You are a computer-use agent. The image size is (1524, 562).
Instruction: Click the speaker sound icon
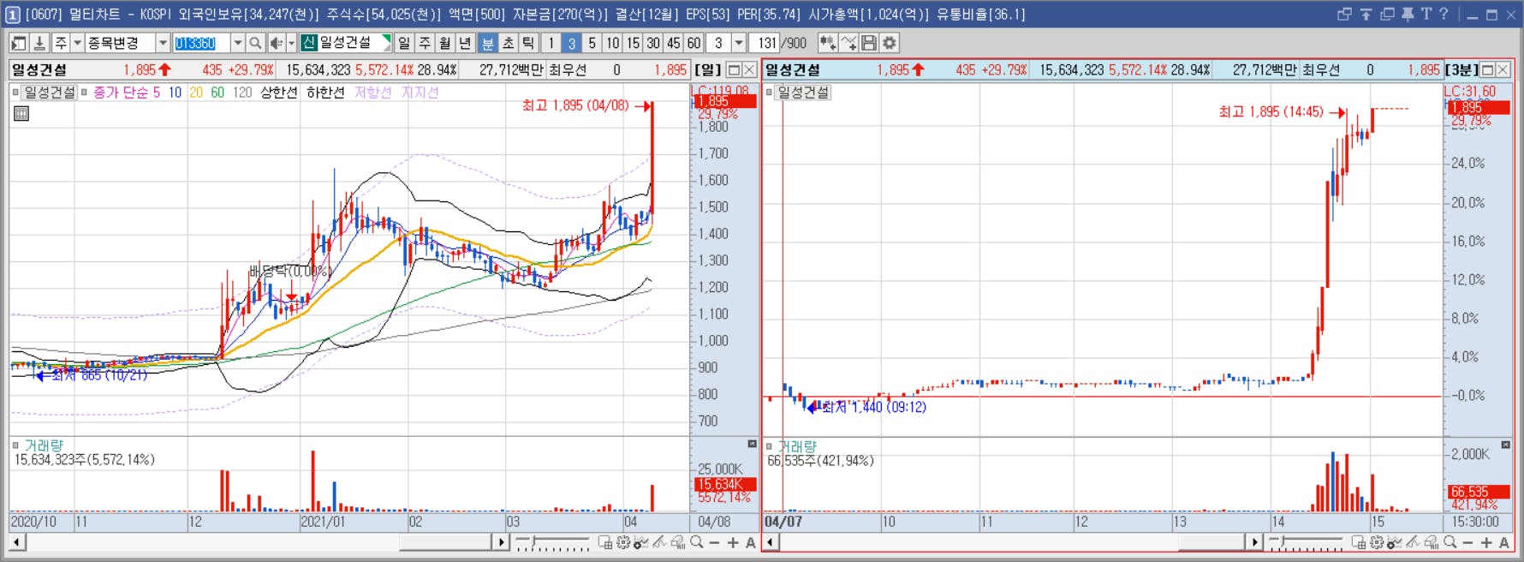coord(276,43)
